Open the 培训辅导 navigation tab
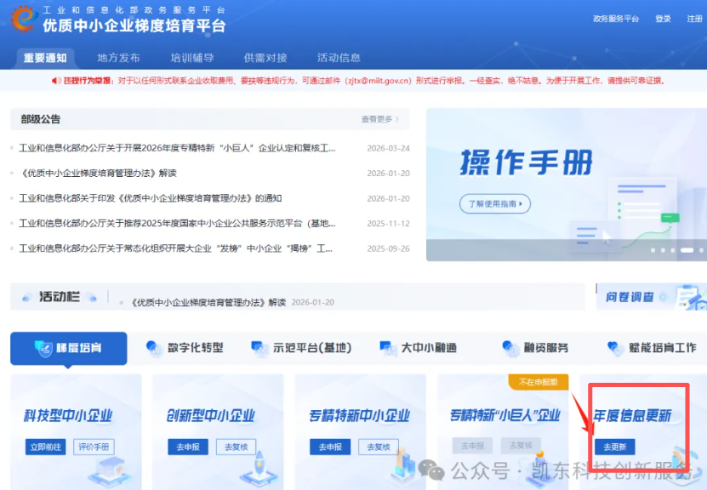 pos(191,58)
